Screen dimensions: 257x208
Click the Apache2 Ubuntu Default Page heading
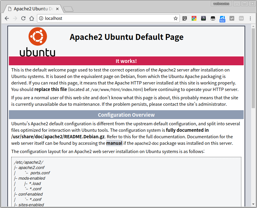tap(127, 37)
